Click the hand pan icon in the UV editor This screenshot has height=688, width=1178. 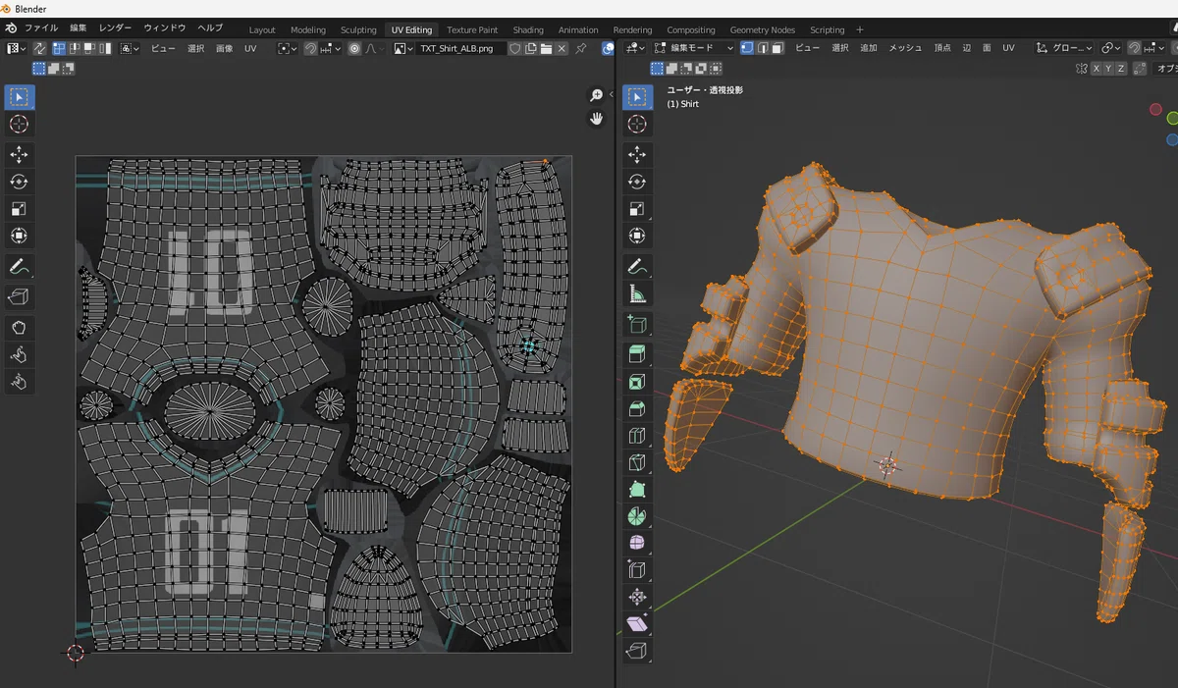click(x=596, y=119)
